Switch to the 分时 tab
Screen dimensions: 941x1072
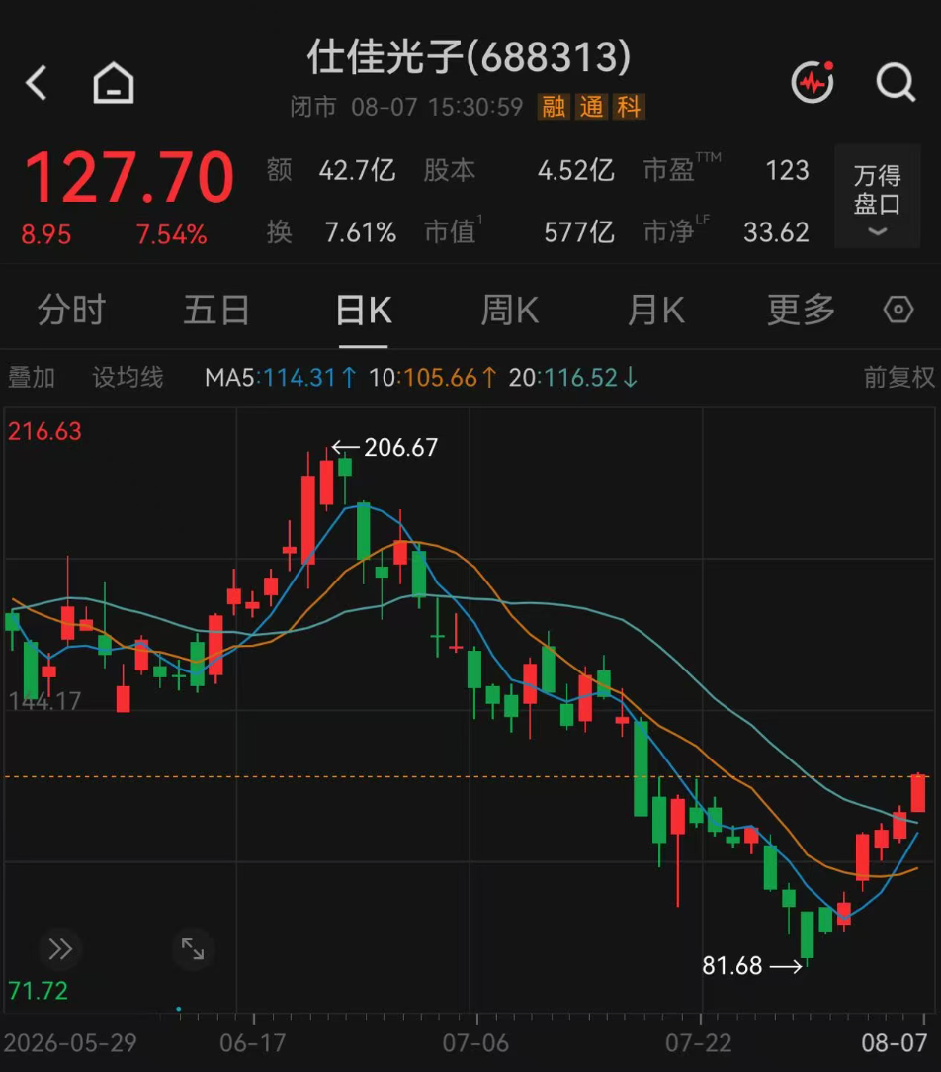(72, 310)
